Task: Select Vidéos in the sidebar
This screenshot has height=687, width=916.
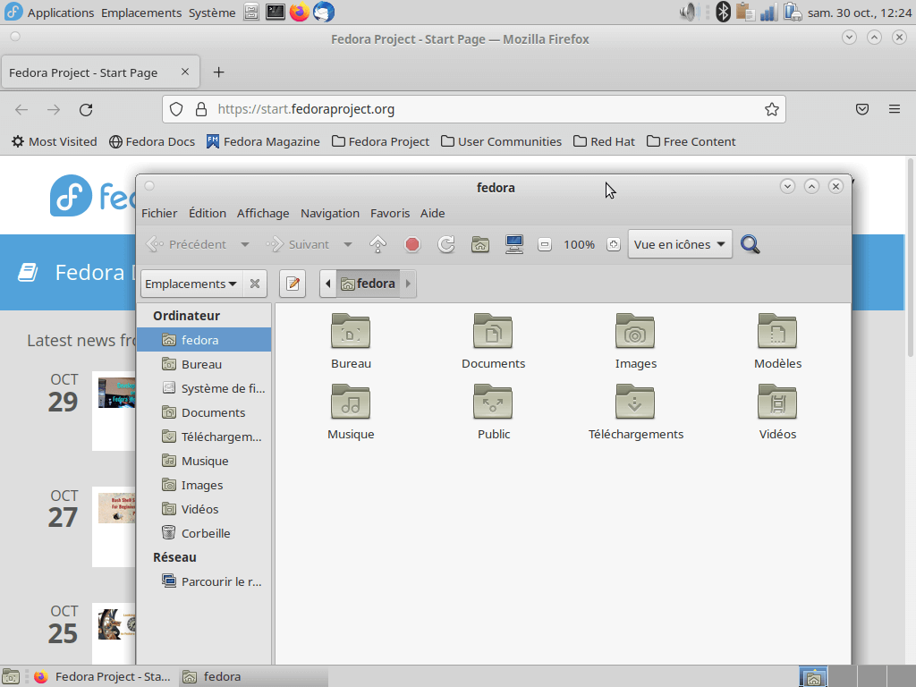Action: 204,509
